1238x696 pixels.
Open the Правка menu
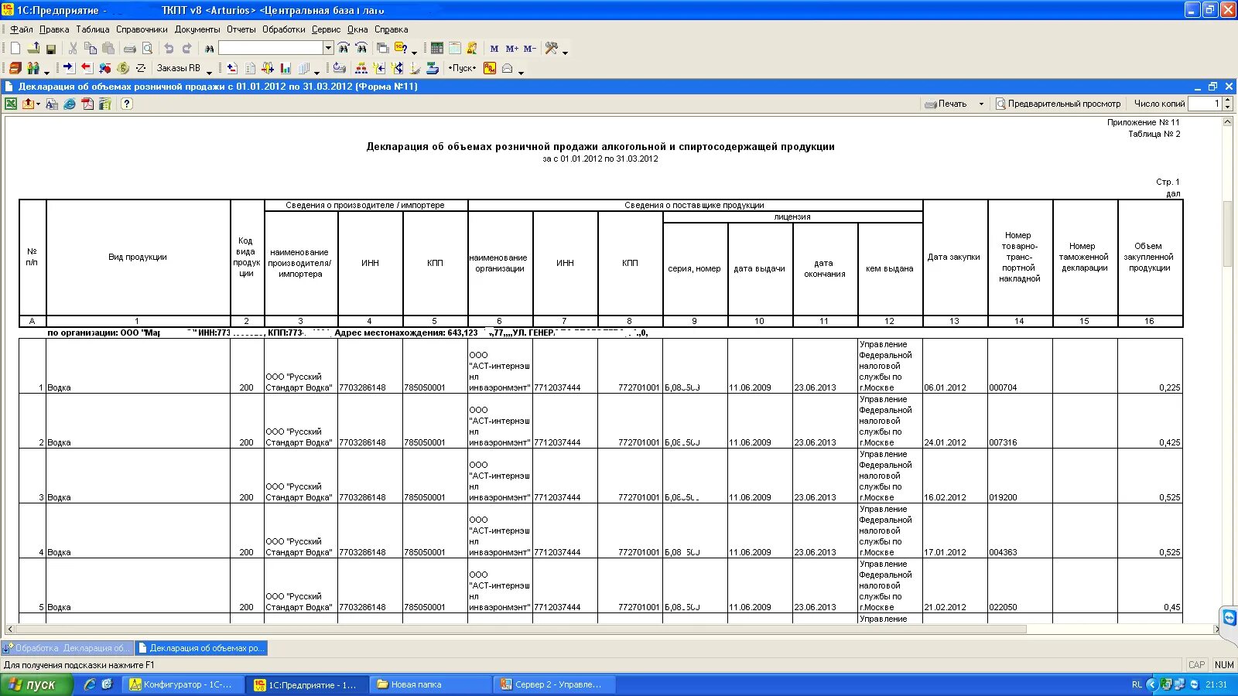[54, 29]
